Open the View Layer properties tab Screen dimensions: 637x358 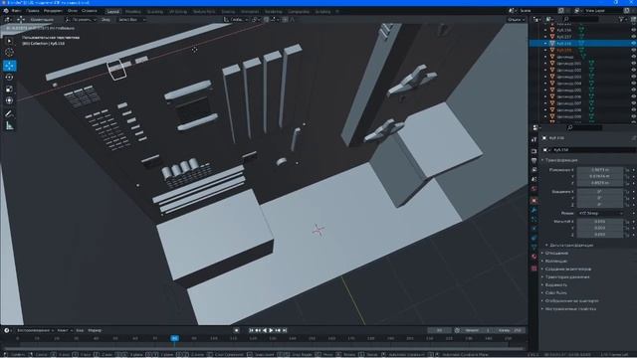click(534, 170)
